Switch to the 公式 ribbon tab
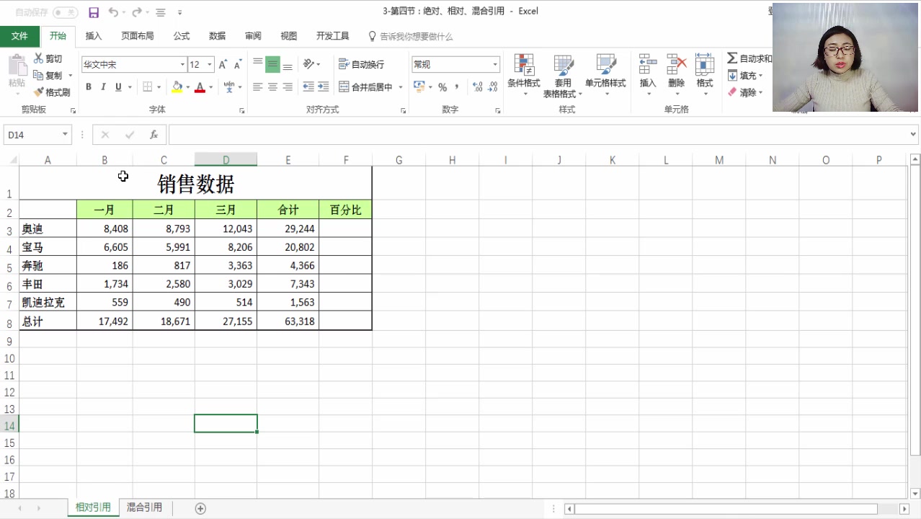The height and width of the screenshot is (519, 921). pyautogui.click(x=181, y=35)
